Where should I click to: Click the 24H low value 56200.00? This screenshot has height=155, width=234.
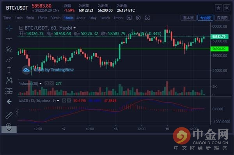coord(105,10)
